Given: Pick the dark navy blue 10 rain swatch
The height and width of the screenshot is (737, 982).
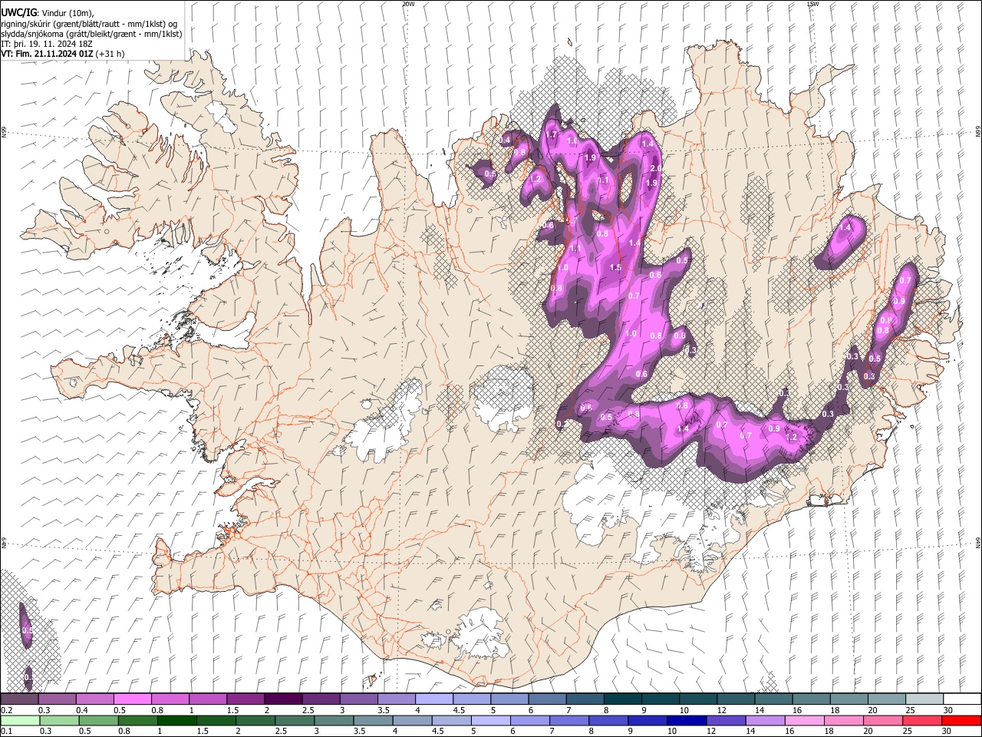Looking at the screenshot, I should tap(686, 720).
